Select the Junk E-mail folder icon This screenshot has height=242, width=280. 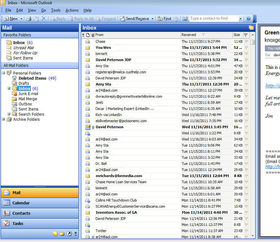[x=15, y=94]
